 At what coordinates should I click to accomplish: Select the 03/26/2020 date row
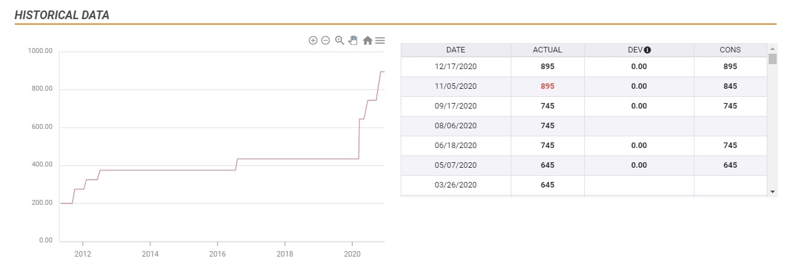456,185
